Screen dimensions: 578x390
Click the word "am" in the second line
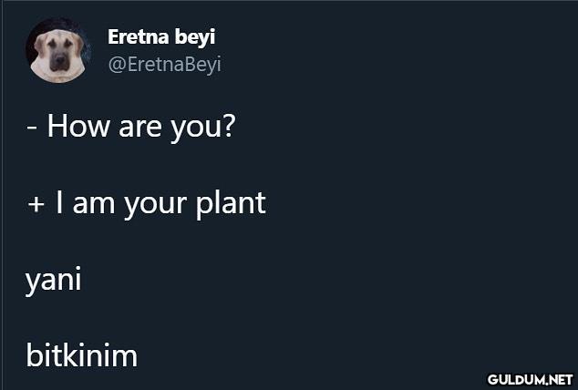[x=92, y=202]
